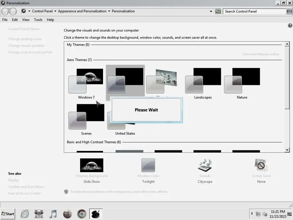Open Change your account picture link

30,52
